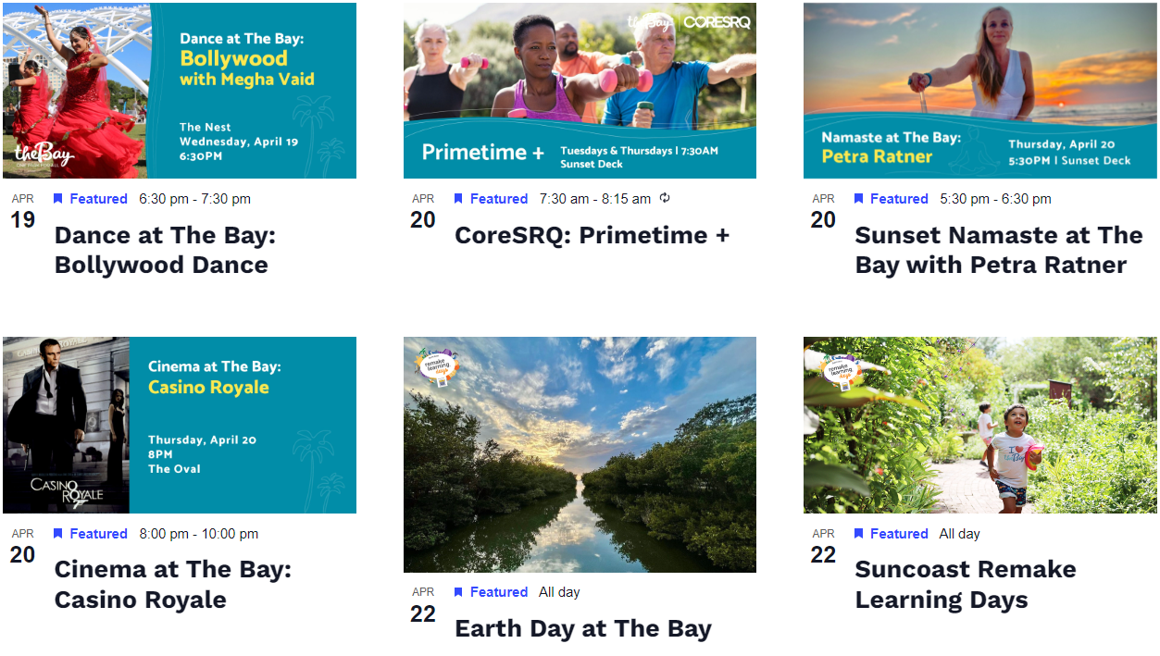Click the Primetime + workout banner image

click(x=580, y=91)
